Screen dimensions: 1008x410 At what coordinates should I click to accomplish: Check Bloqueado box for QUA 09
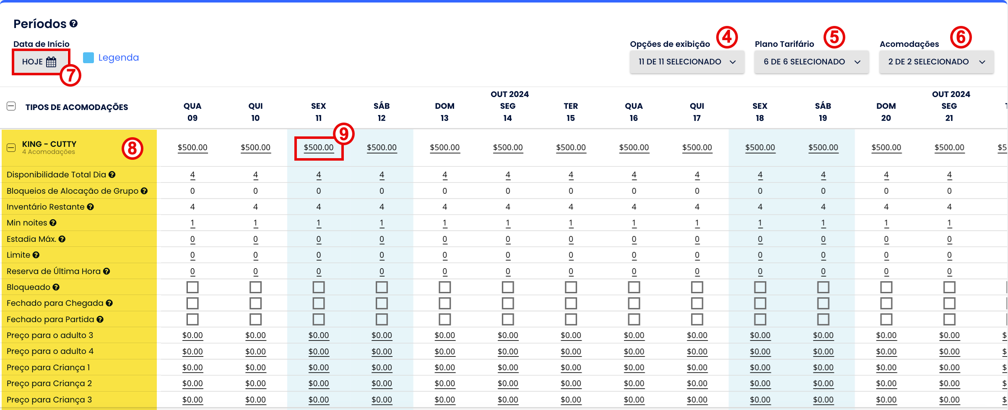click(192, 287)
